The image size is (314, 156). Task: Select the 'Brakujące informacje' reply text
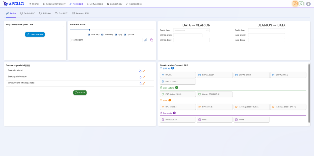point(17,77)
